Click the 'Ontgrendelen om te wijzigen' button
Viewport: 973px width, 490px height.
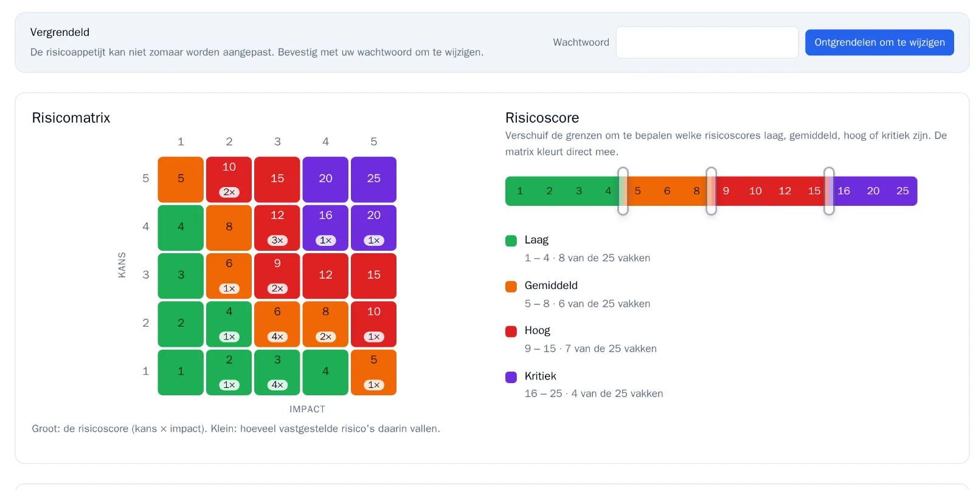point(879,43)
